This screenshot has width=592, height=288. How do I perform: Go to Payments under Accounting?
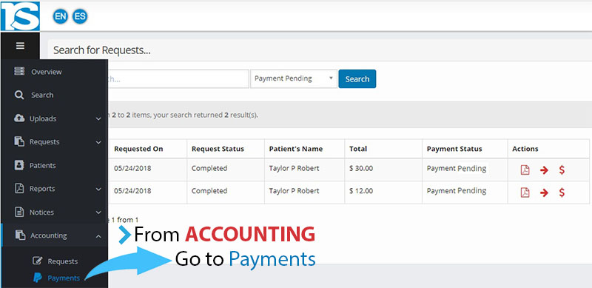click(57, 278)
